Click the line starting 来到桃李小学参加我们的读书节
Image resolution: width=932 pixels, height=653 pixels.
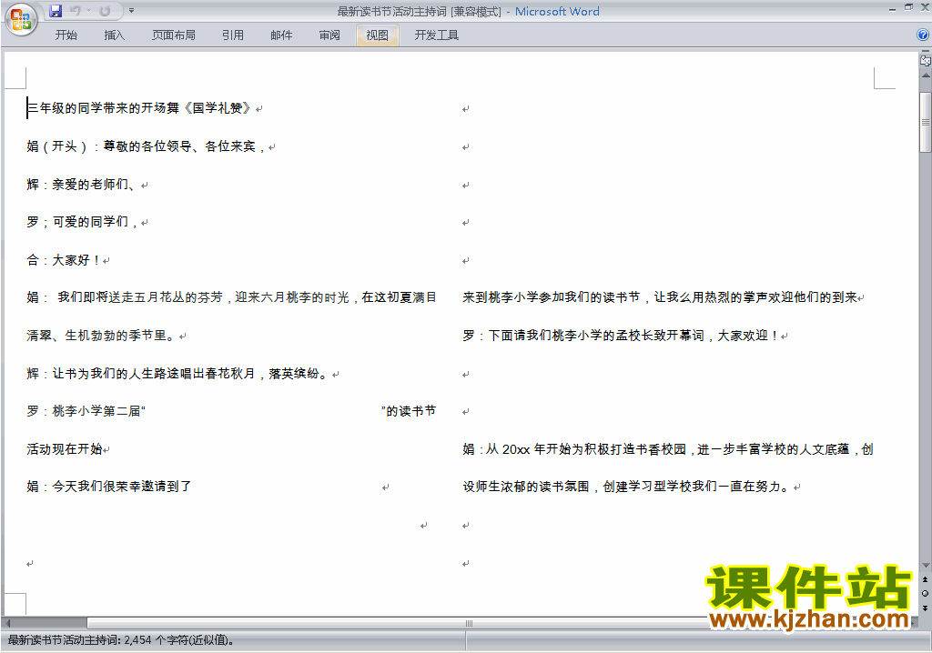click(x=660, y=297)
